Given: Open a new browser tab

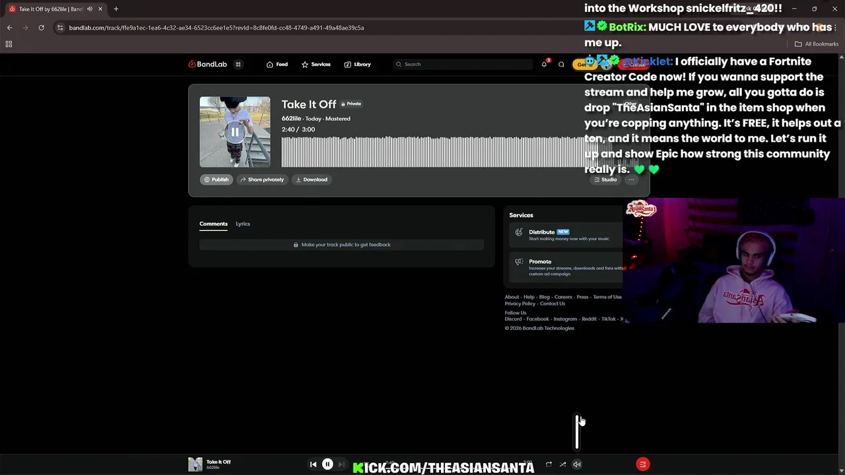Looking at the screenshot, I should point(116,9).
